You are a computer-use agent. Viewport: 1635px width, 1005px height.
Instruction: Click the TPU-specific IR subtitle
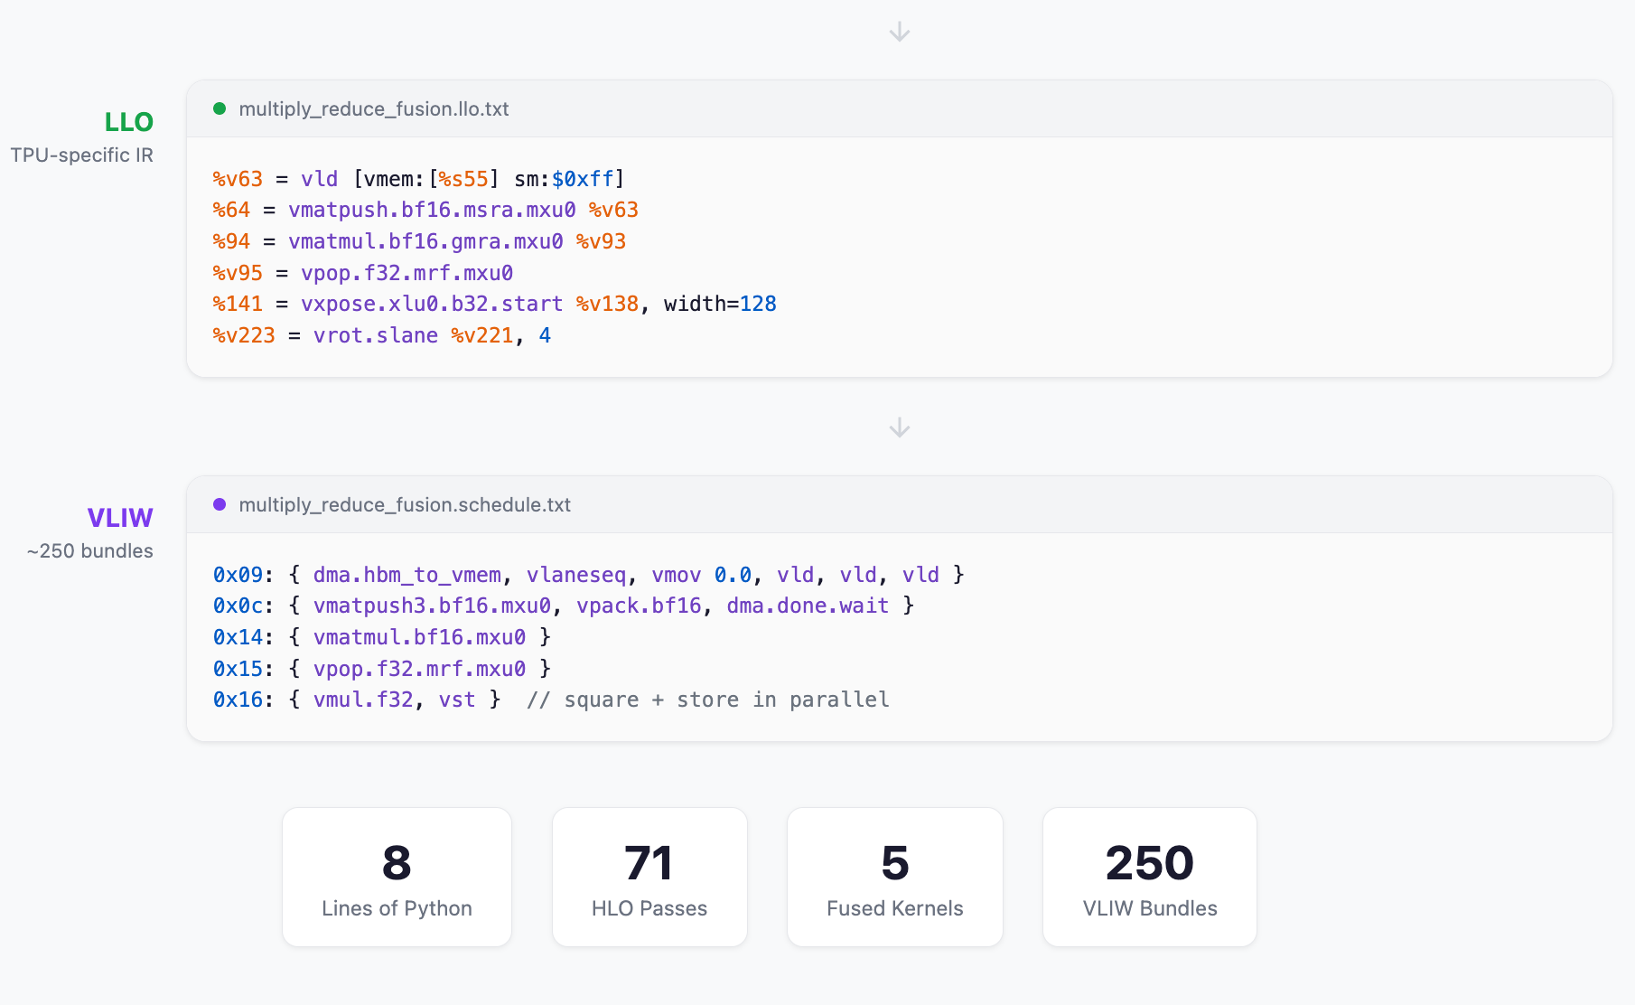82,155
